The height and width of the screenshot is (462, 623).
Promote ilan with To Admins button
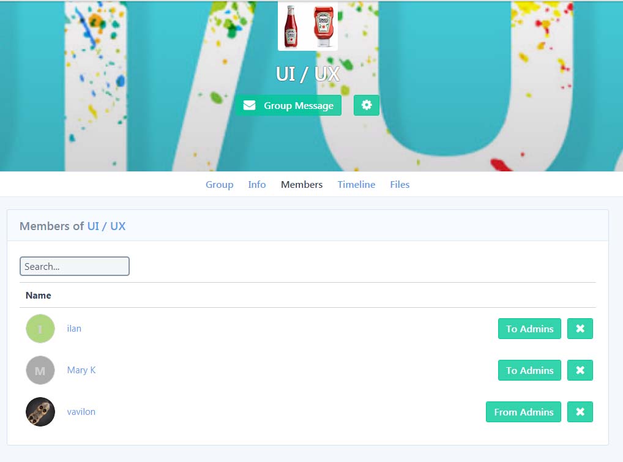(x=529, y=329)
